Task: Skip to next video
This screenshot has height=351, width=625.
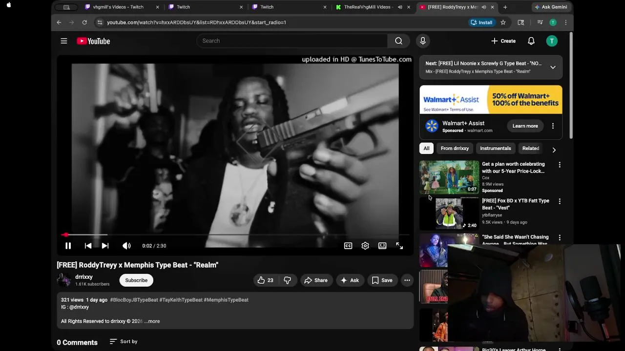Action: (x=105, y=246)
